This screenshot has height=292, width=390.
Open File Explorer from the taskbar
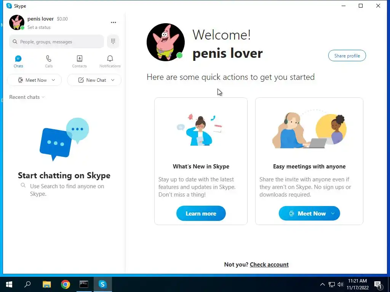[46, 284]
